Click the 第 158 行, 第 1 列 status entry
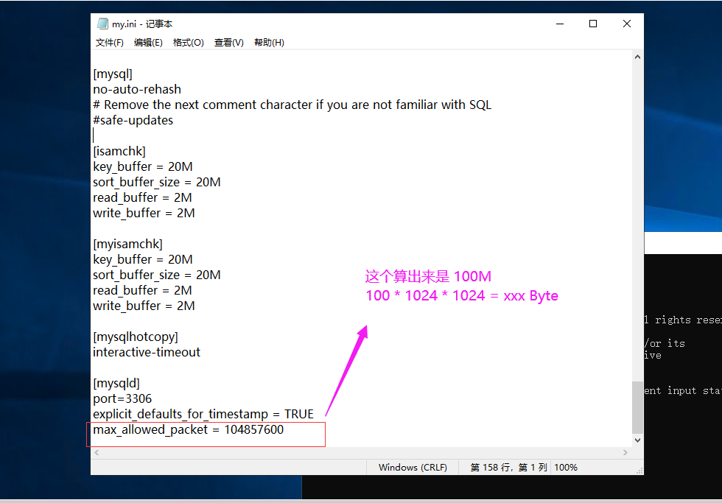Image resolution: width=722 pixels, height=503 pixels. coord(508,468)
